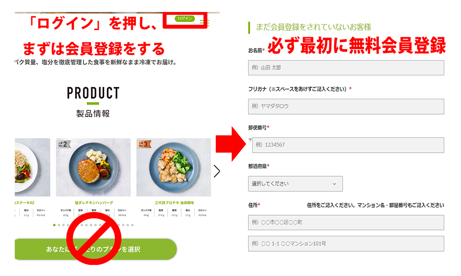Click the No.3 ranking badge
The image size is (461, 276).
(144, 144)
